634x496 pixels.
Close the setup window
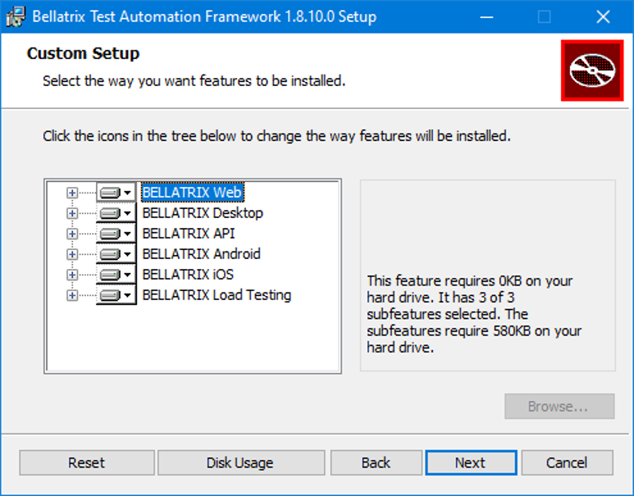click(603, 17)
